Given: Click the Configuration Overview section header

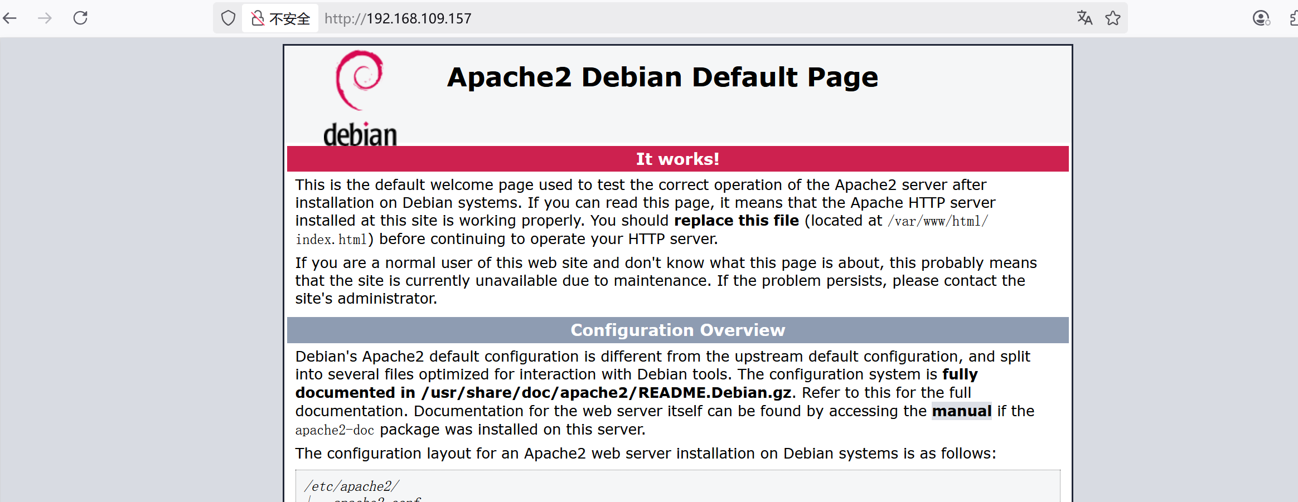Looking at the screenshot, I should (x=678, y=330).
